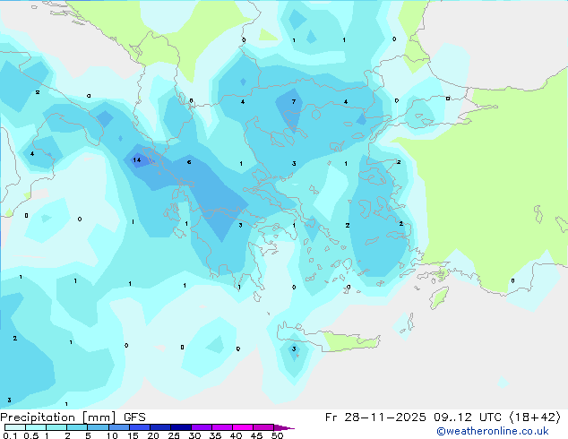Click the 1–2 mm legend color swatch

click(x=56, y=427)
